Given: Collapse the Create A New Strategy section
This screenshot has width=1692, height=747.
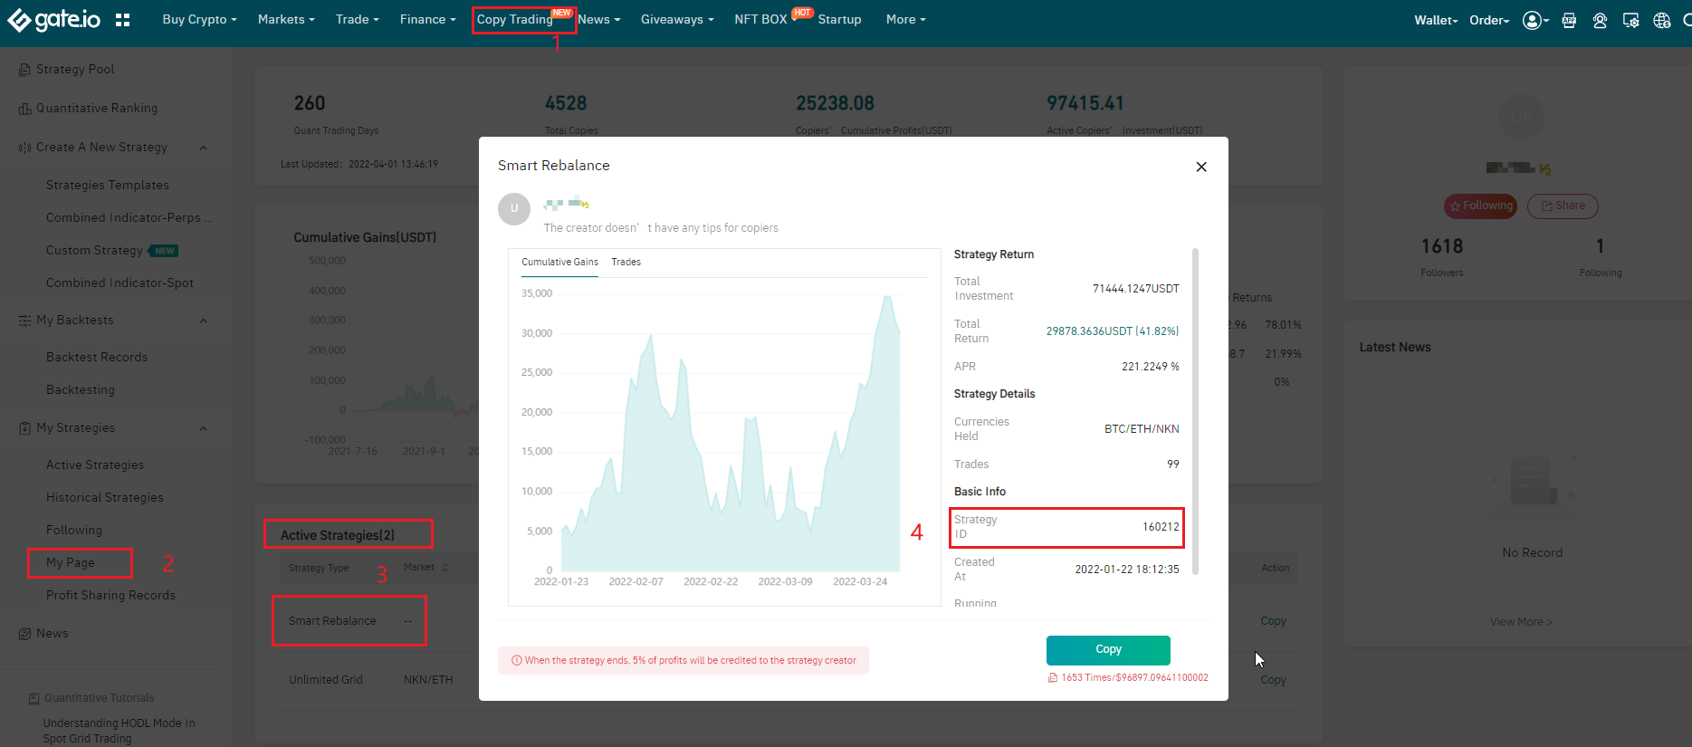Looking at the screenshot, I should [203, 148].
